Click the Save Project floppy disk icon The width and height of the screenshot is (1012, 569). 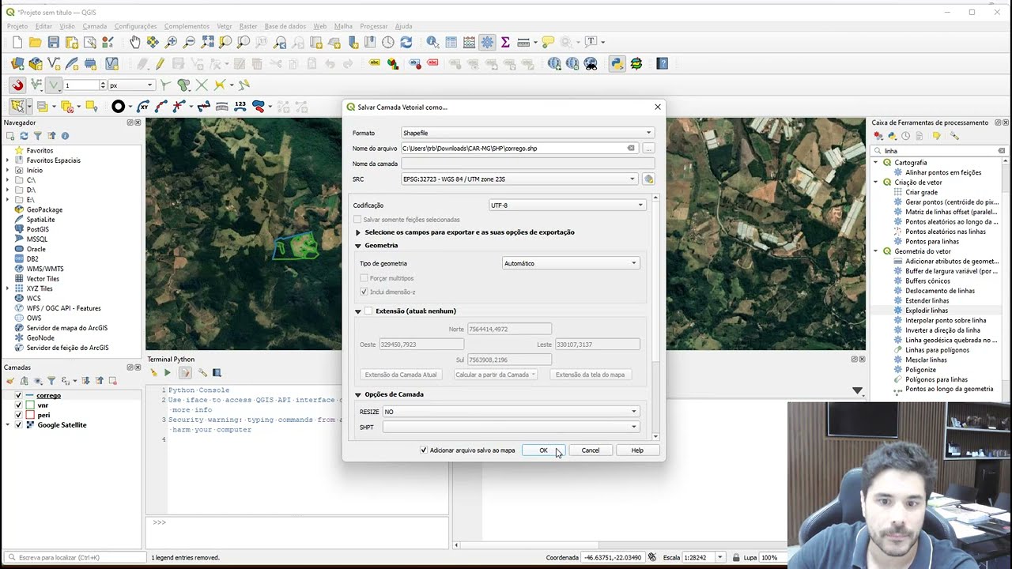click(x=53, y=42)
